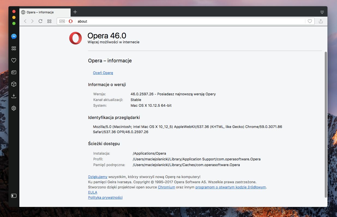Open a new tab with plus button
The height and width of the screenshot is (217, 337).
75,12
